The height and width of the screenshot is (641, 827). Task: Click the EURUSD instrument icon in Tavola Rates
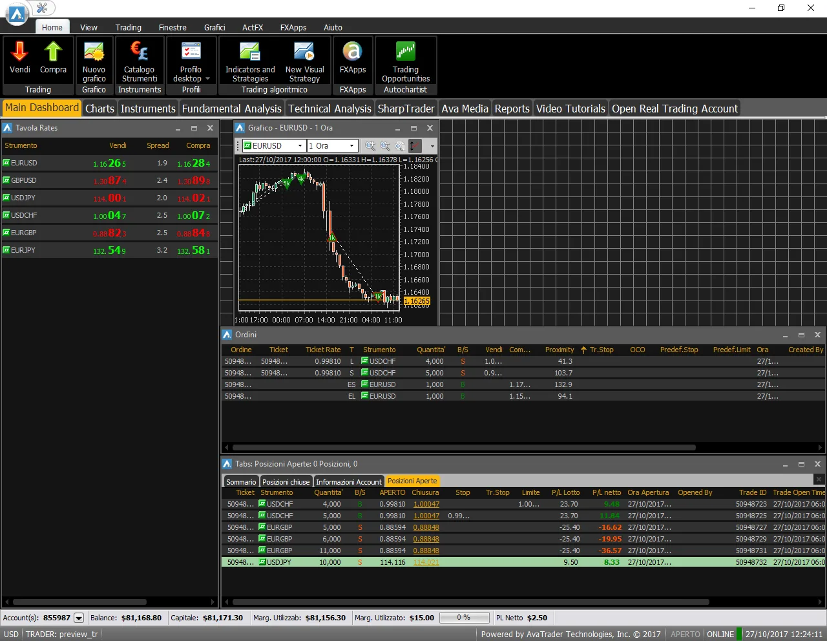coord(6,163)
